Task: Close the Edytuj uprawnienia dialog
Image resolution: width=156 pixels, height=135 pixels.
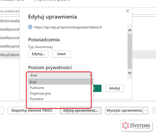Action: coord(128,11)
